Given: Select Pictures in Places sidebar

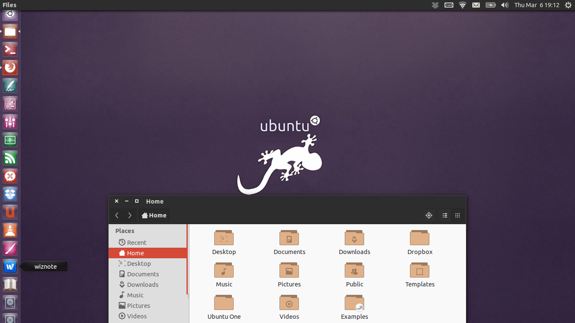Looking at the screenshot, I should (148, 305).
